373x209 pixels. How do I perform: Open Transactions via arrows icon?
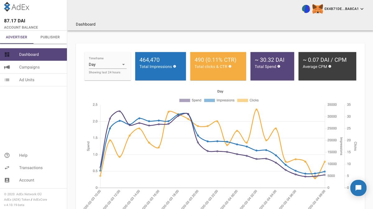pyautogui.click(x=7, y=168)
